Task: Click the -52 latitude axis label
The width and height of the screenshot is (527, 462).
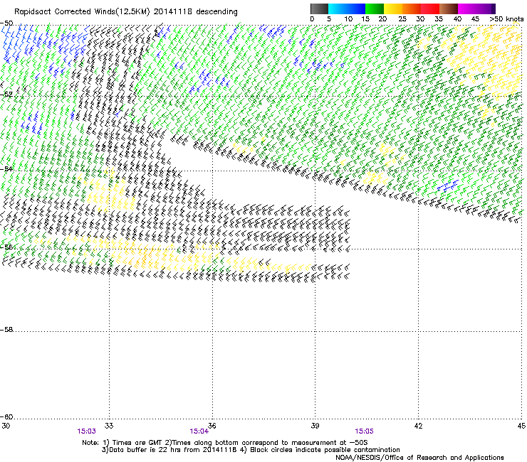Action: [x=6, y=95]
